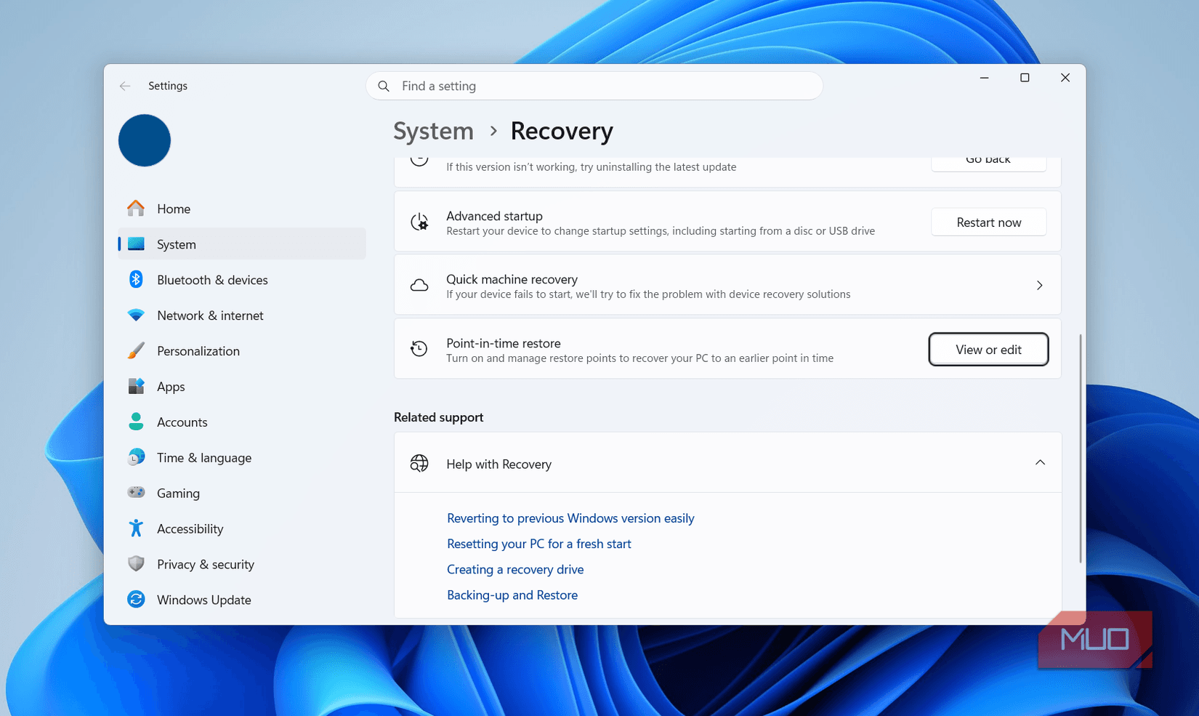Click the vertical scrollbar thumb
The image size is (1199, 716).
(1081, 448)
